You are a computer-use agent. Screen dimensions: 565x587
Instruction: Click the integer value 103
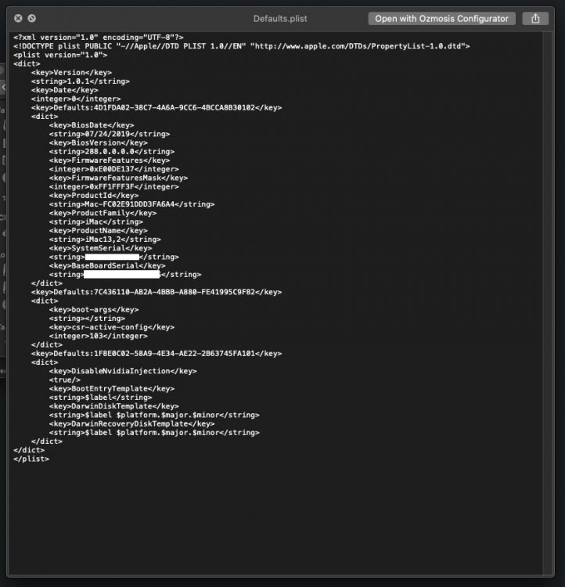coord(98,336)
